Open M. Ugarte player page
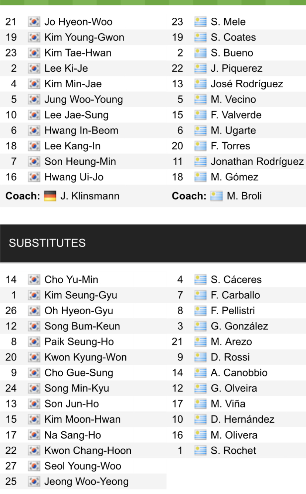Screen dimensions: 306x494 233,131
